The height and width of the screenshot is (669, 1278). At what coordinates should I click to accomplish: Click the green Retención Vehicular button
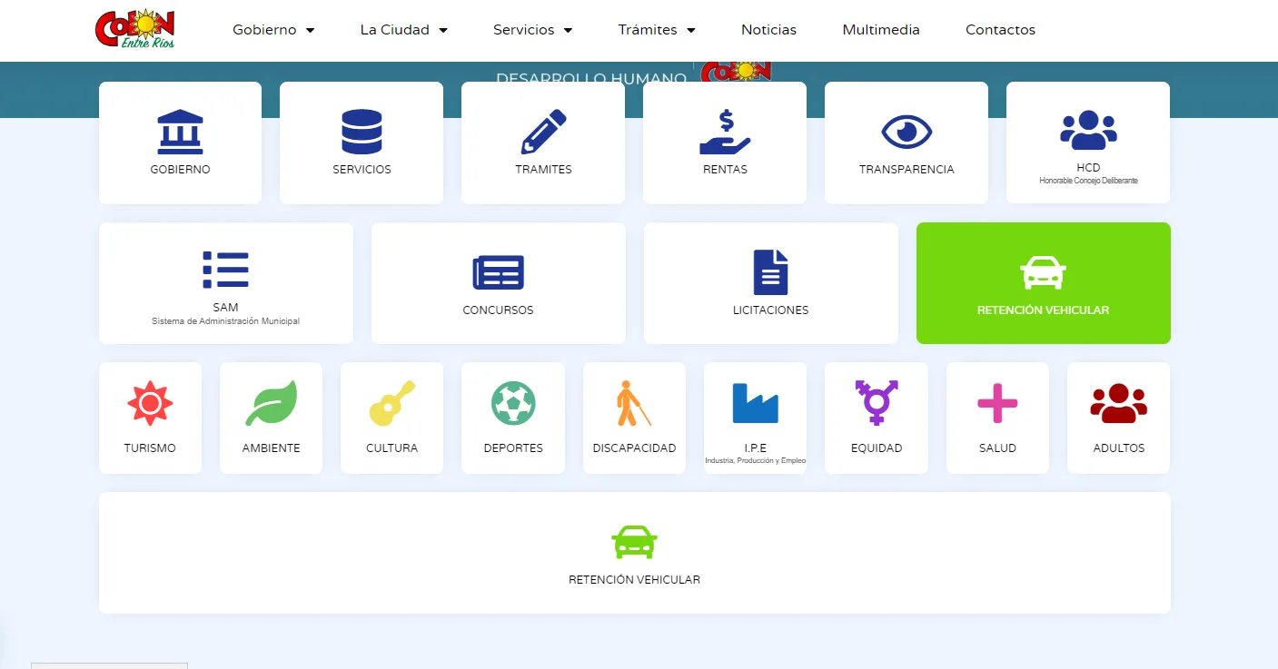pos(1043,283)
